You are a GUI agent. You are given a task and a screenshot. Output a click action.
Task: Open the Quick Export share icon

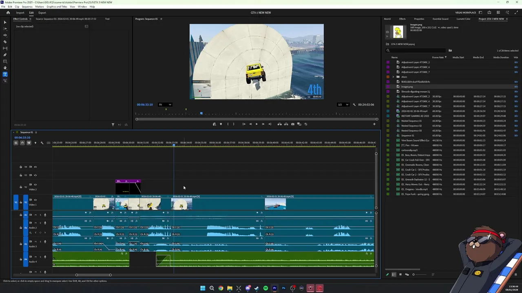point(489,13)
